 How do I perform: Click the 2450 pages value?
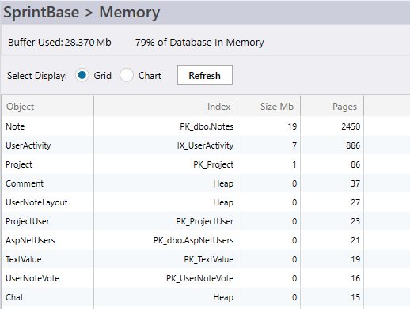coord(351,126)
